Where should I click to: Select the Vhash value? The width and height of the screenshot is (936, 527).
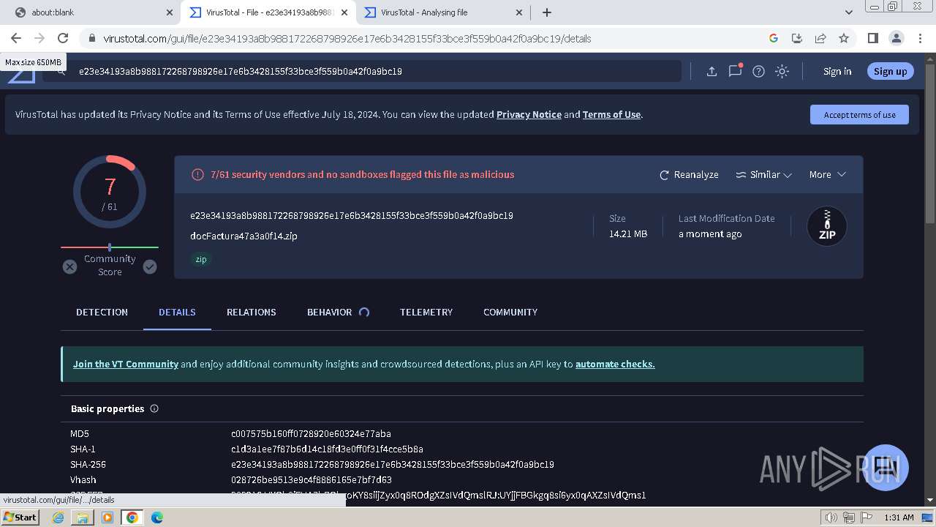pos(312,479)
